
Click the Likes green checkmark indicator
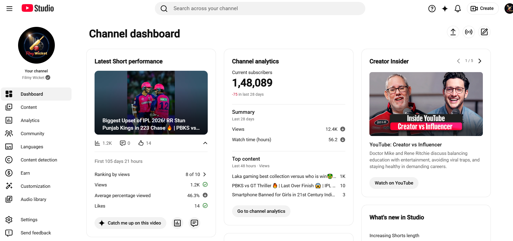[205, 206]
